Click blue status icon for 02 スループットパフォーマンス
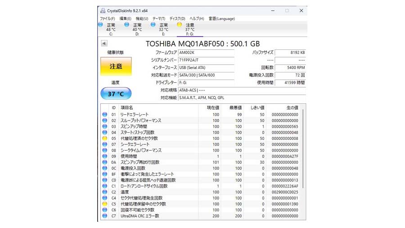The image size is (405, 228). (104, 121)
